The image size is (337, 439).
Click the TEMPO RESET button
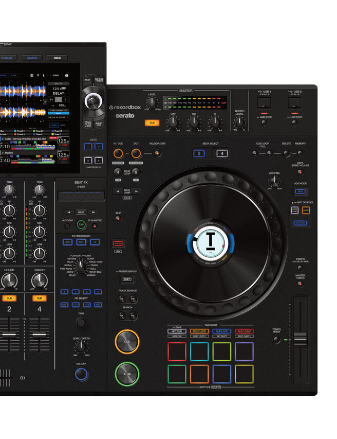(276, 340)
